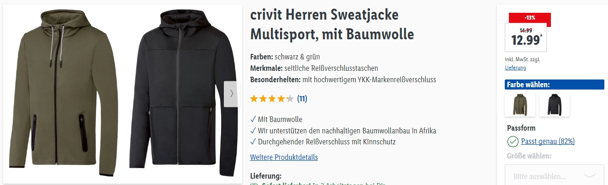608x185 pixels.
Task: Click the -13% discount badge
Action: (530, 18)
